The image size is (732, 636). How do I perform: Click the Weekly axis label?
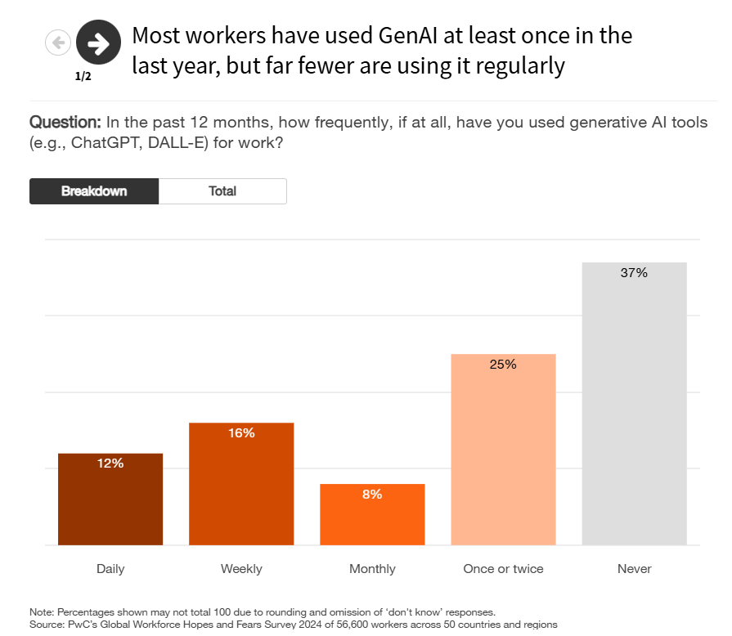click(x=241, y=569)
